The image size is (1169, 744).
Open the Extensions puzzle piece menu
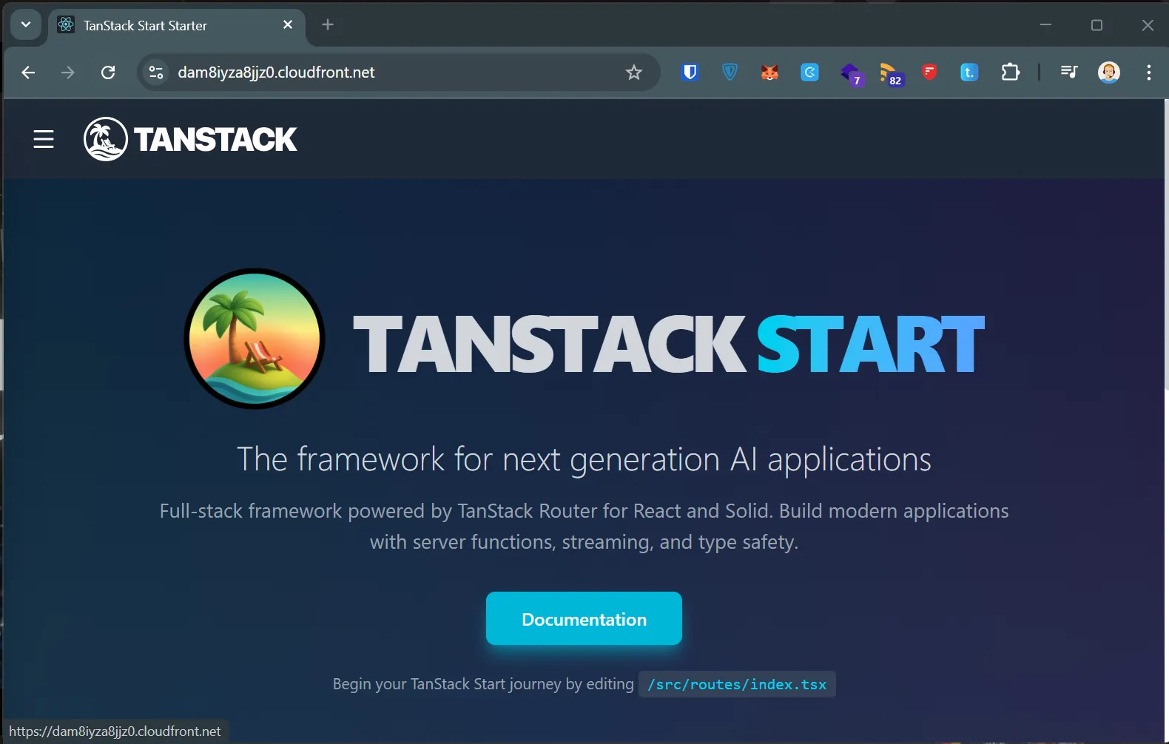click(x=1010, y=72)
